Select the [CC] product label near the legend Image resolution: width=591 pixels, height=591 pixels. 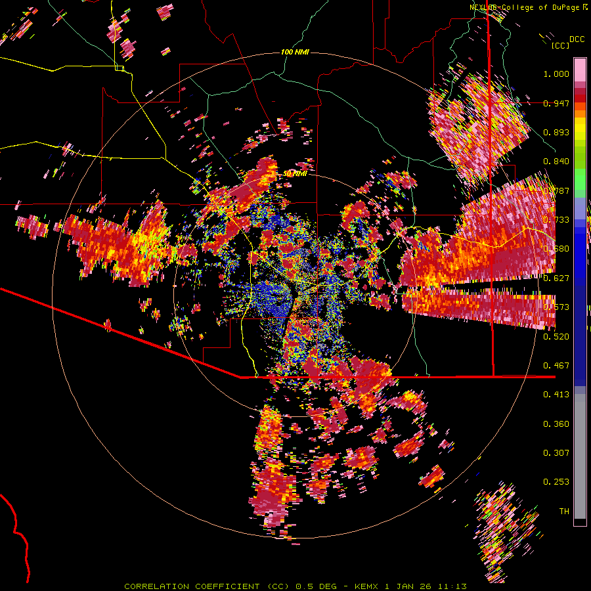click(x=560, y=45)
